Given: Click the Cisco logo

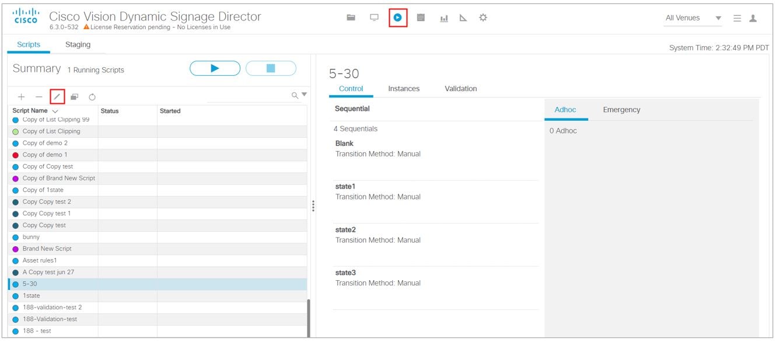Looking at the screenshot, I should 26,16.
